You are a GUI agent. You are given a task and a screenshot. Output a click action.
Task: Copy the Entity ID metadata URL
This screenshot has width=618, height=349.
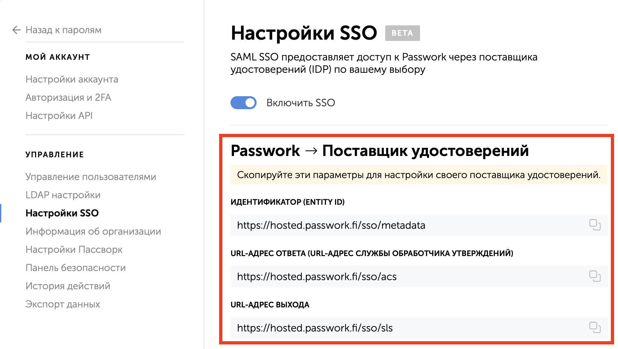pyautogui.click(x=595, y=225)
